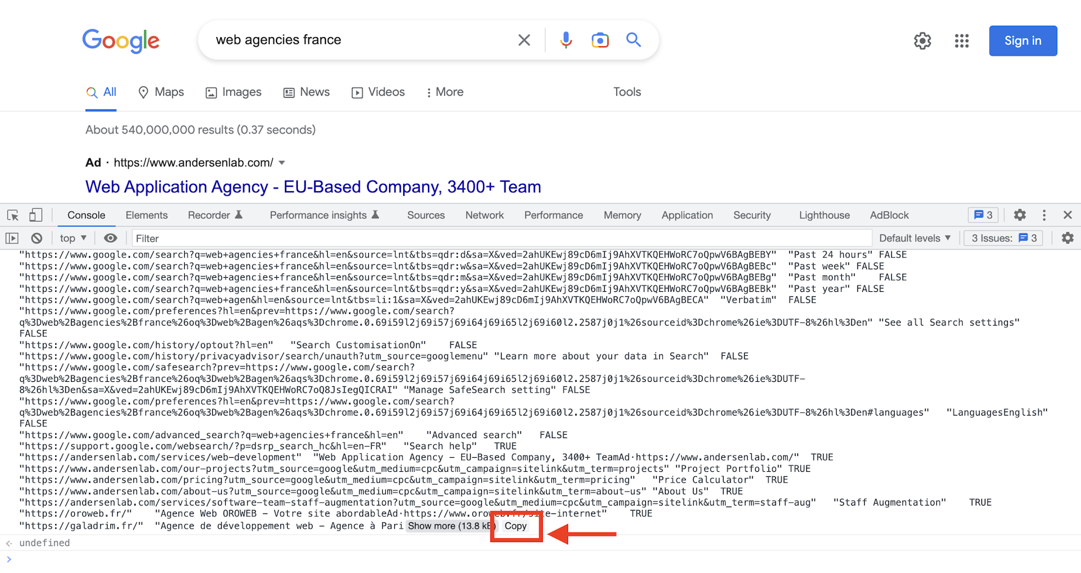The height and width of the screenshot is (573, 1081).
Task: Expand the top context dropdown
Action: click(x=73, y=238)
